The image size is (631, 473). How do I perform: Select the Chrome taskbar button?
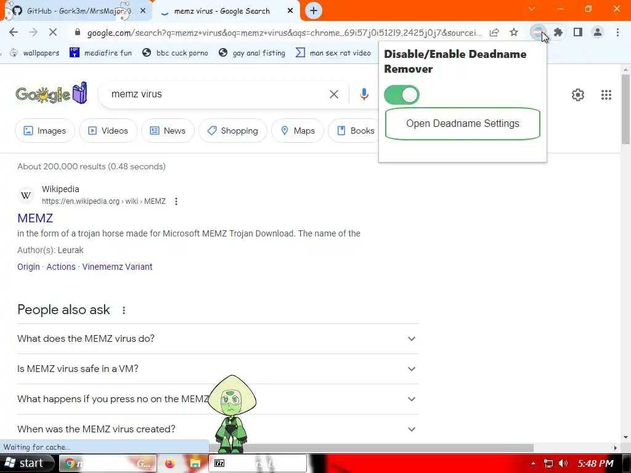[x=107, y=463]
